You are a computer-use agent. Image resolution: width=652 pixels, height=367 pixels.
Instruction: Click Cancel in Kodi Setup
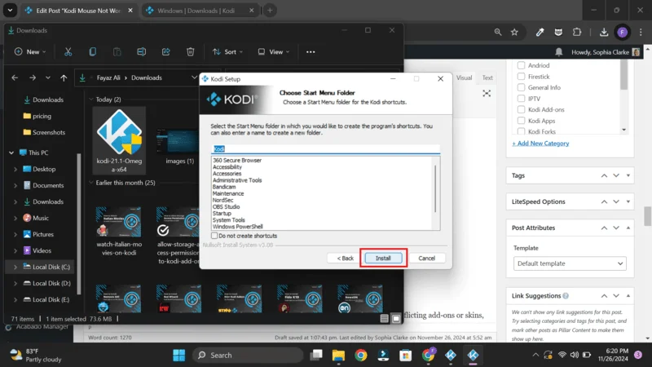pyautogui.click(x=426, y=259)
